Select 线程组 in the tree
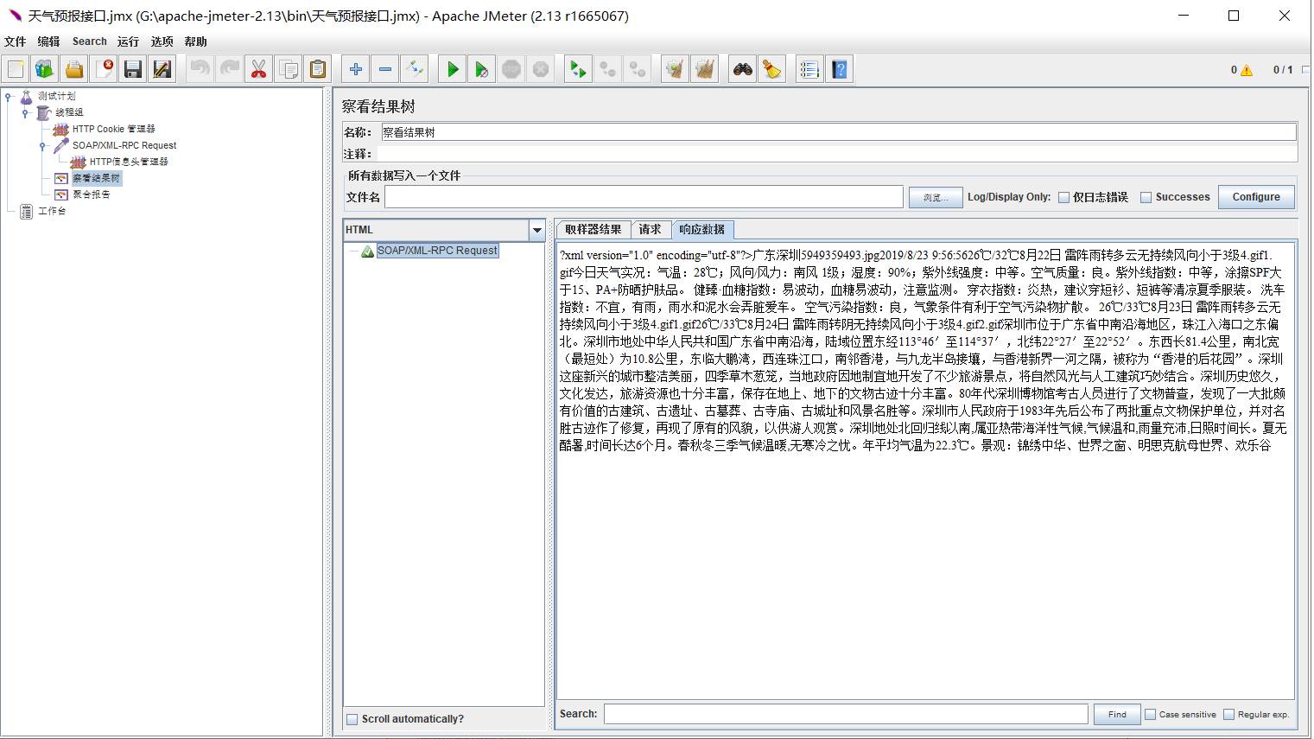Viewport: 1314px width, 739px height. click(70, 112)
